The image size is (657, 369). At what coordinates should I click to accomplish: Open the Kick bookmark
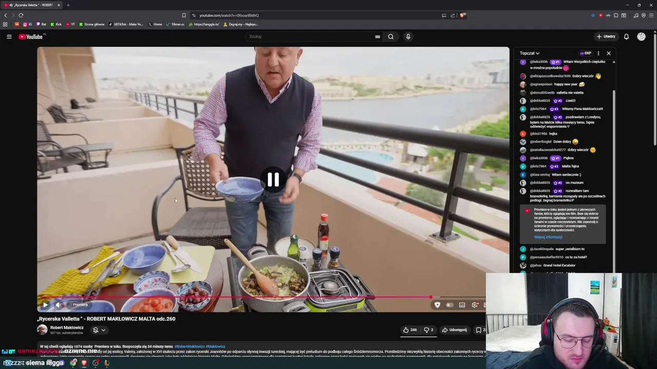[x=56, y=24]
